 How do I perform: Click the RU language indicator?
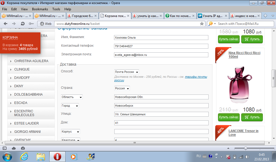coord(199,156)
